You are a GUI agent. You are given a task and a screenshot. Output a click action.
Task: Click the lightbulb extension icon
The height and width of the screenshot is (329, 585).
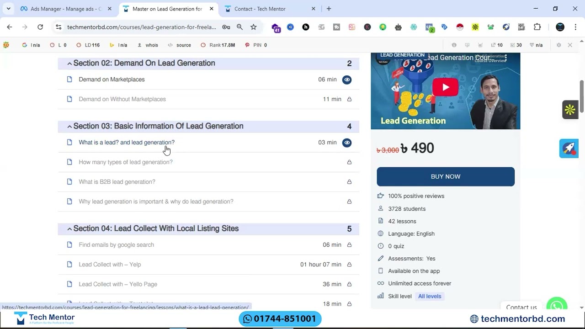383,27
